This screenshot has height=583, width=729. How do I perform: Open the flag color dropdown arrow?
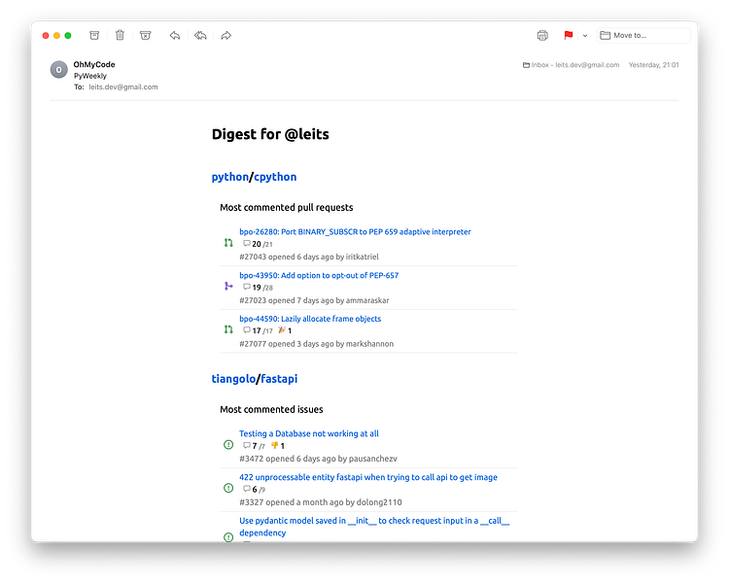coord(585,35)
